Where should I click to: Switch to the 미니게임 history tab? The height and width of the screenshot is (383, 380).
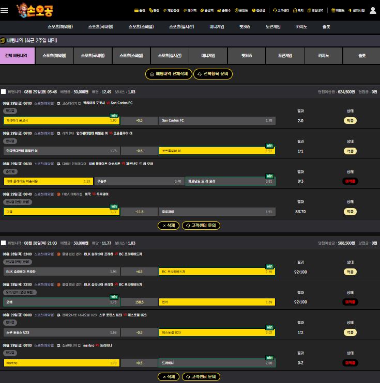(208, 56)
